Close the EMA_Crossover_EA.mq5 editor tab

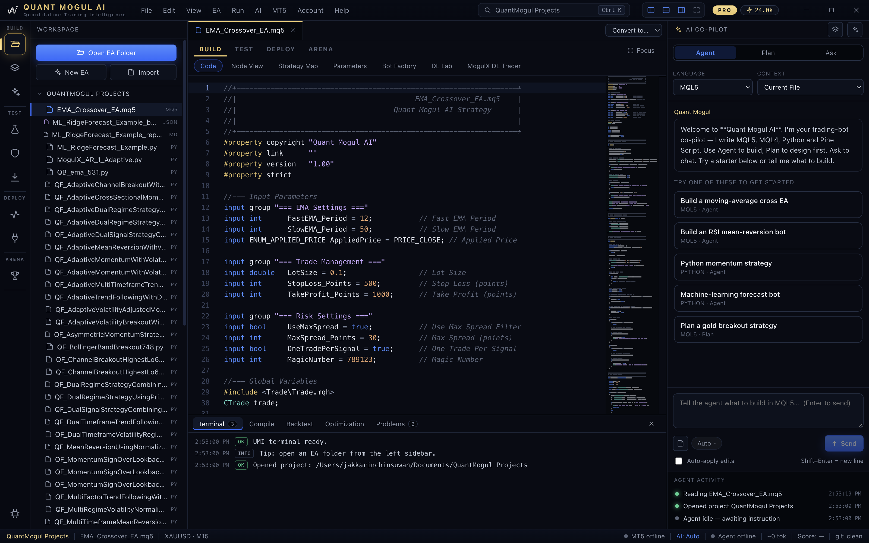[x=293, y=30]
